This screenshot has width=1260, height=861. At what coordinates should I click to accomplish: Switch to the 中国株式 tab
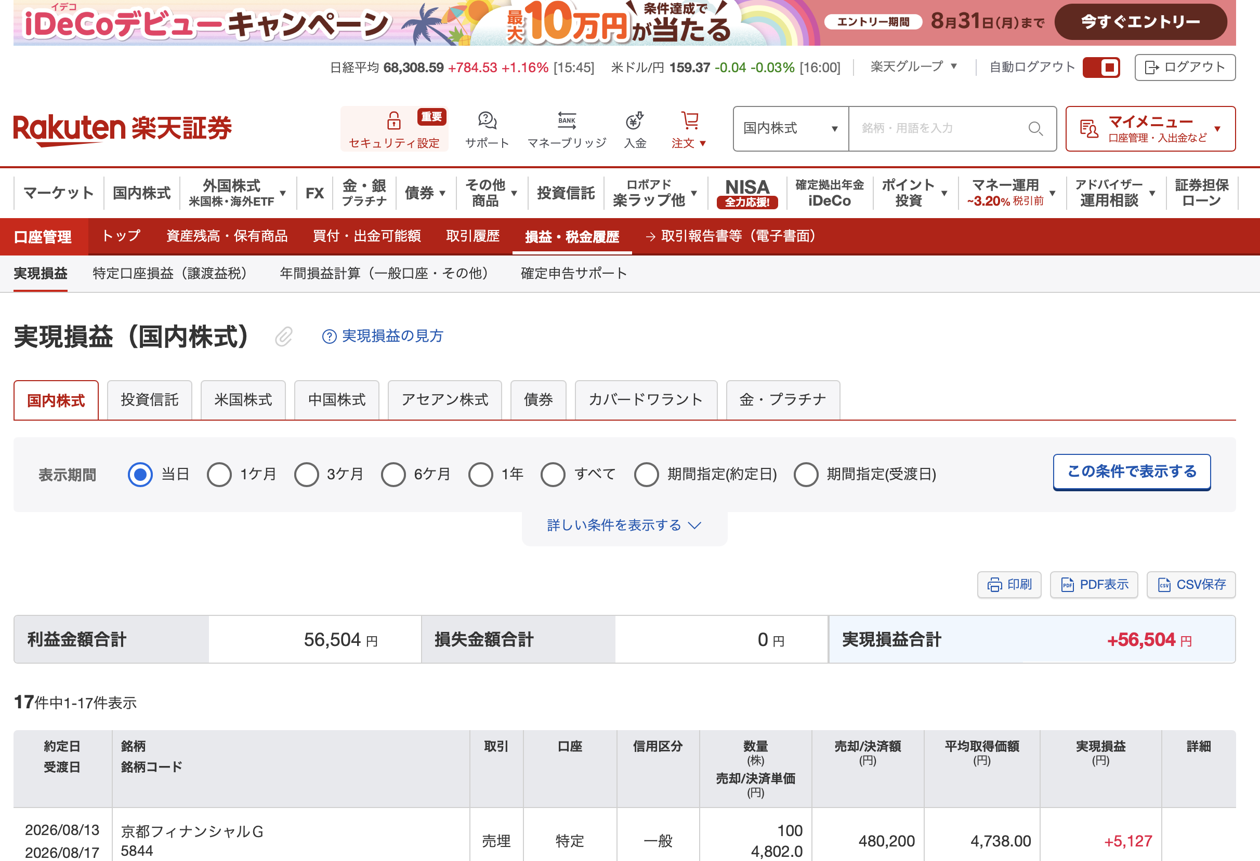pyautogui.click(x=337, y=400)
